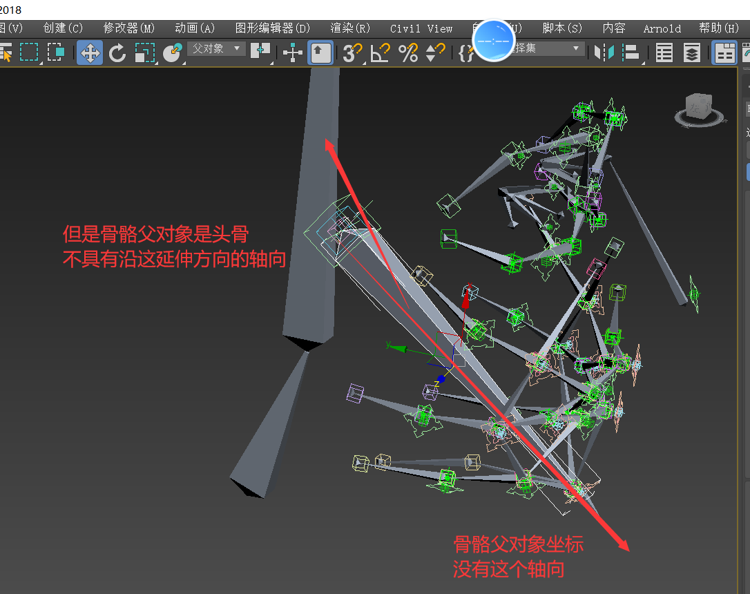Click the Use Pivot Point Center icon
This screenshot has width=750, height=594.
[x=260, y=52]
